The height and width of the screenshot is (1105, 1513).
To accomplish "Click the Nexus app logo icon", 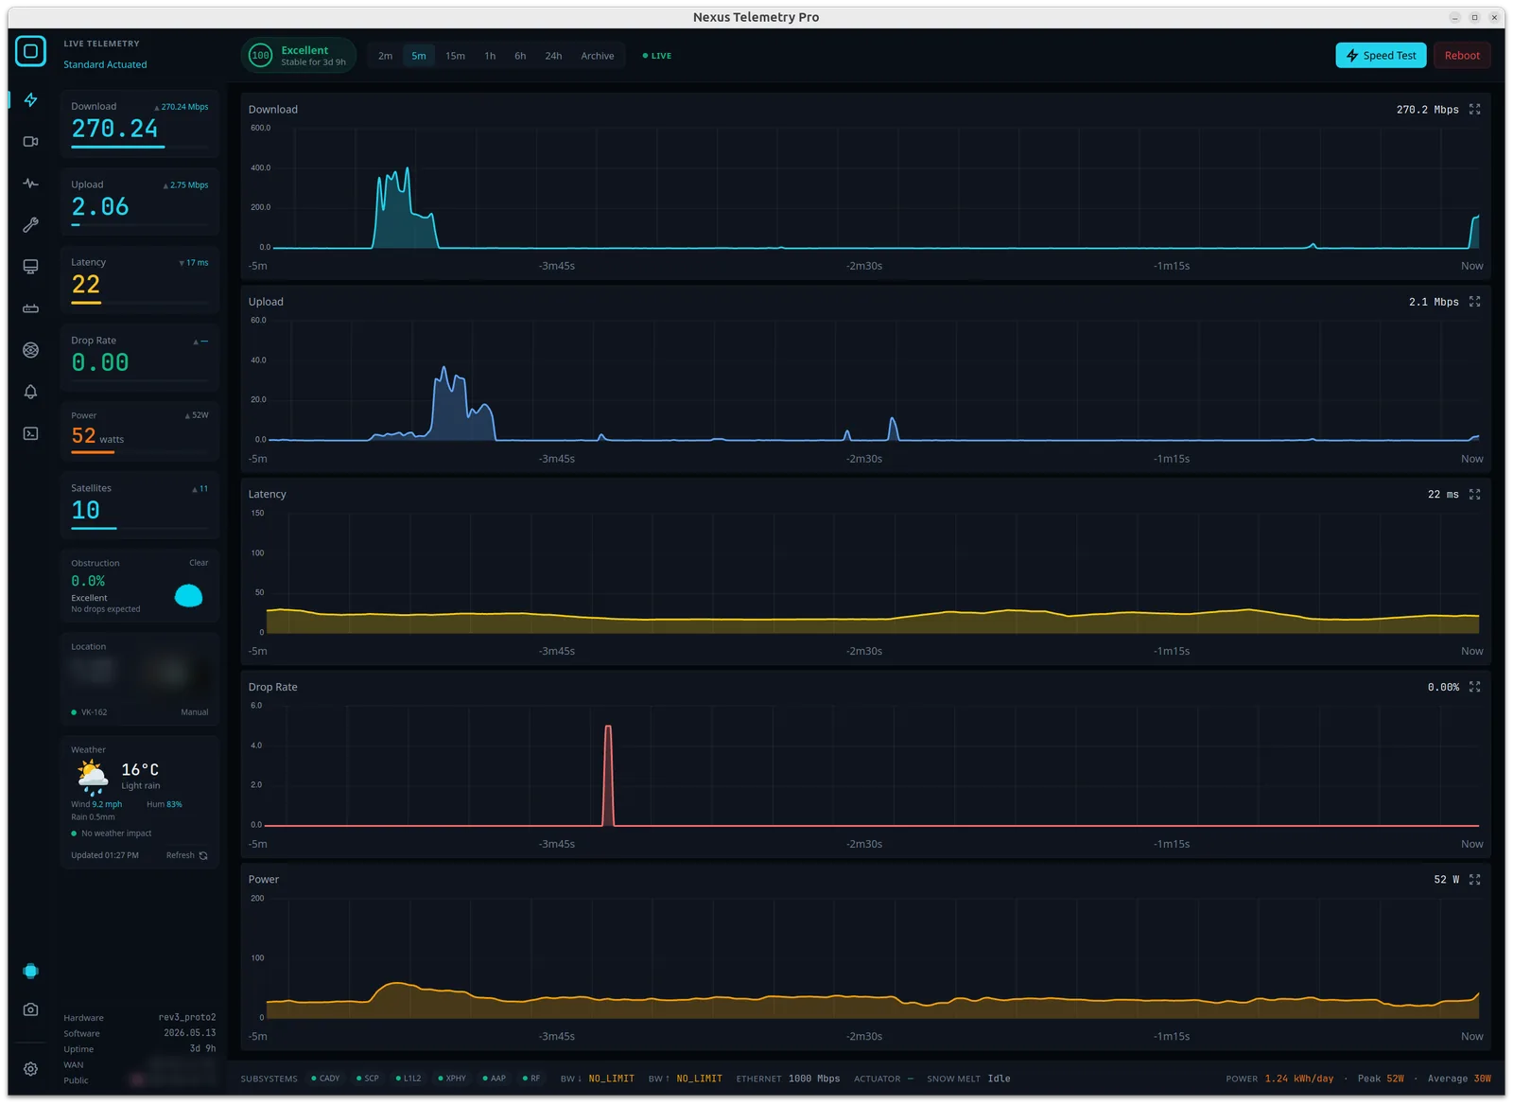I will pos(30,51).
